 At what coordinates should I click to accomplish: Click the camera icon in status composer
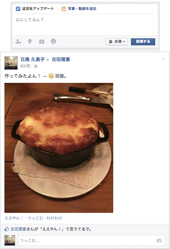[x=42, y=42]
